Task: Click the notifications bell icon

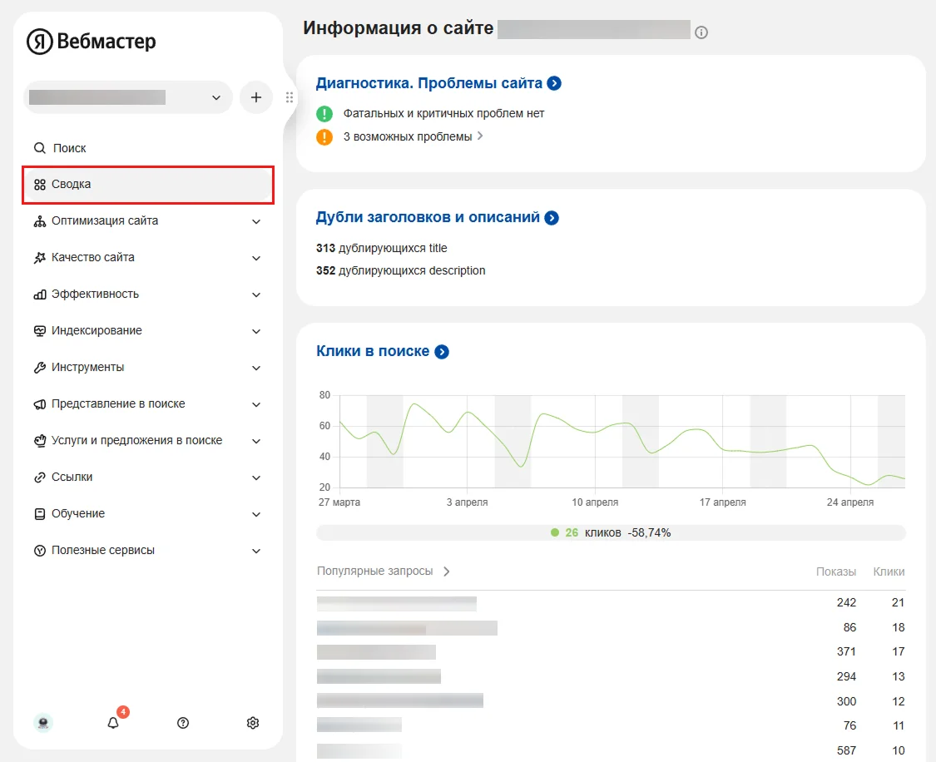Action: pos(114,723)
